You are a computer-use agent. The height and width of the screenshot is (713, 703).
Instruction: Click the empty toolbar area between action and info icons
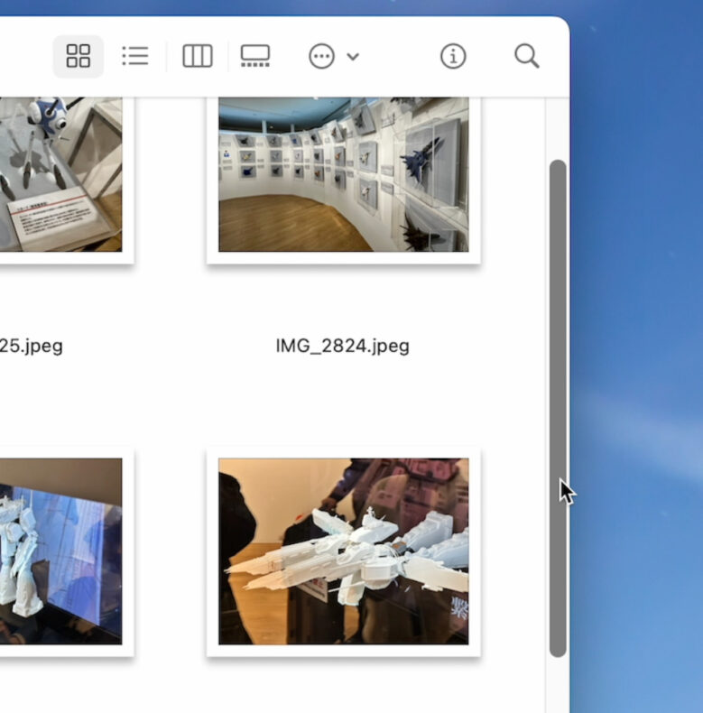[402, 57]
